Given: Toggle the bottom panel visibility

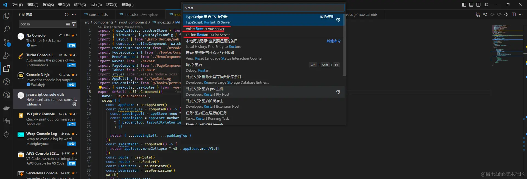Looking at the screenshot, I should click(x=471, y=5).
